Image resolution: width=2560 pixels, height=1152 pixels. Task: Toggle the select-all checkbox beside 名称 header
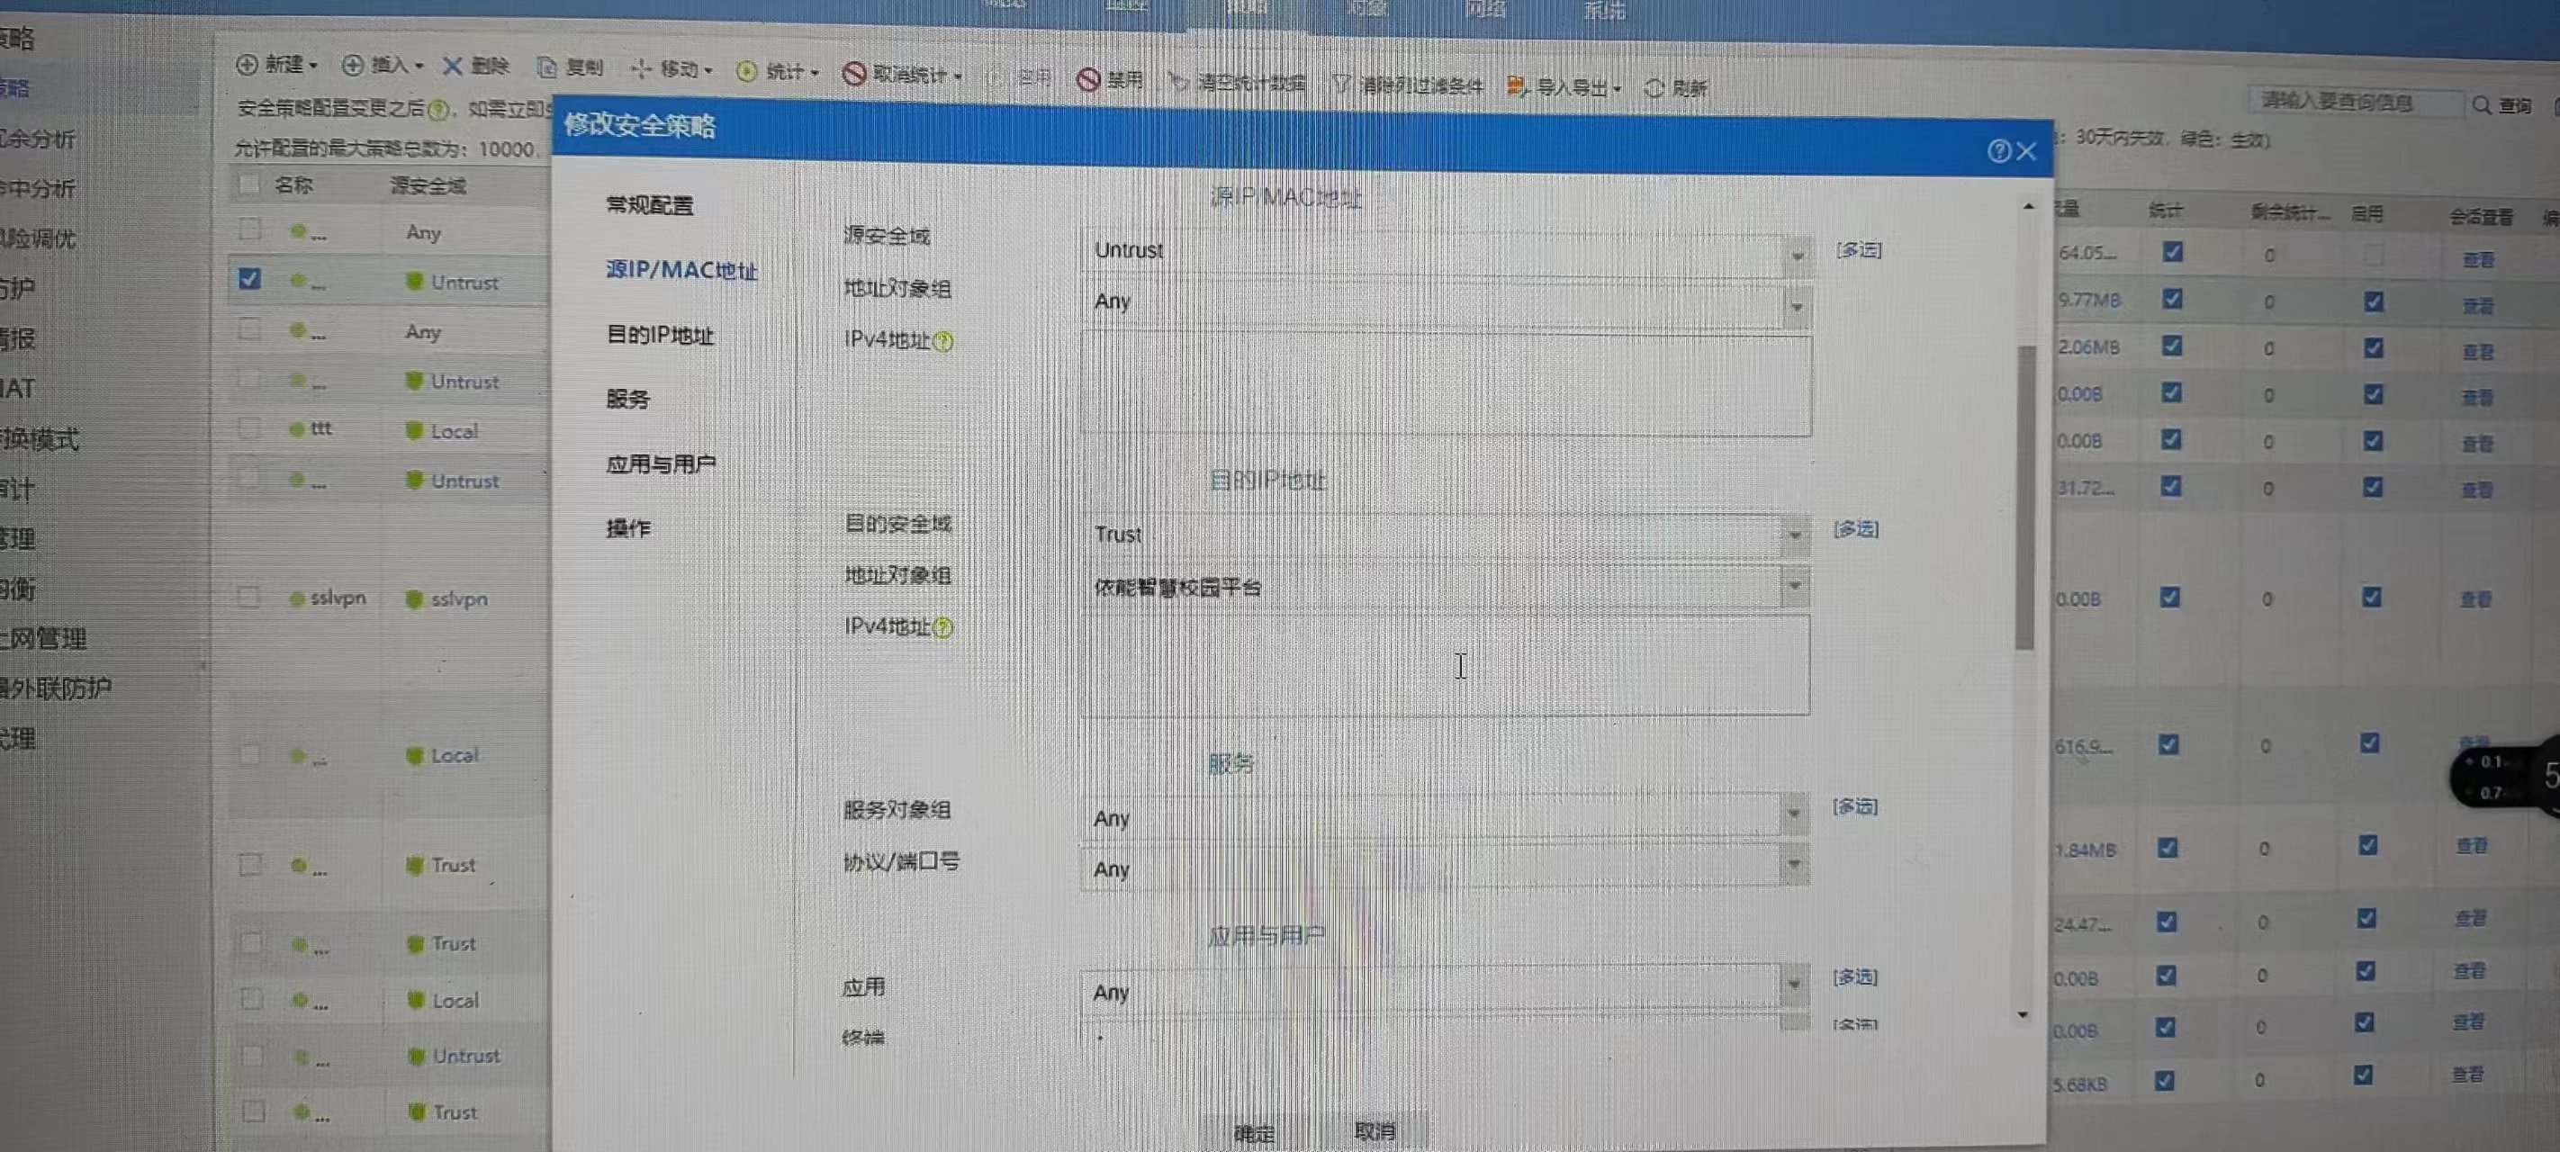tap(248, 184)
